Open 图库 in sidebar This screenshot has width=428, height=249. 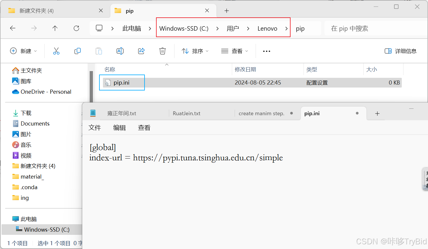[x=22, y=81]
